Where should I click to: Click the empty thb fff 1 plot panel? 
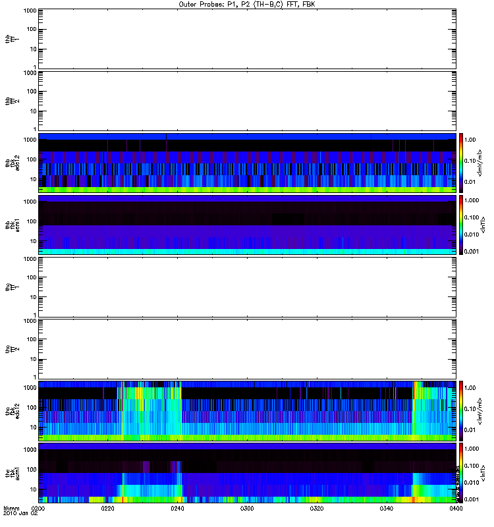[x=247, y=39]
